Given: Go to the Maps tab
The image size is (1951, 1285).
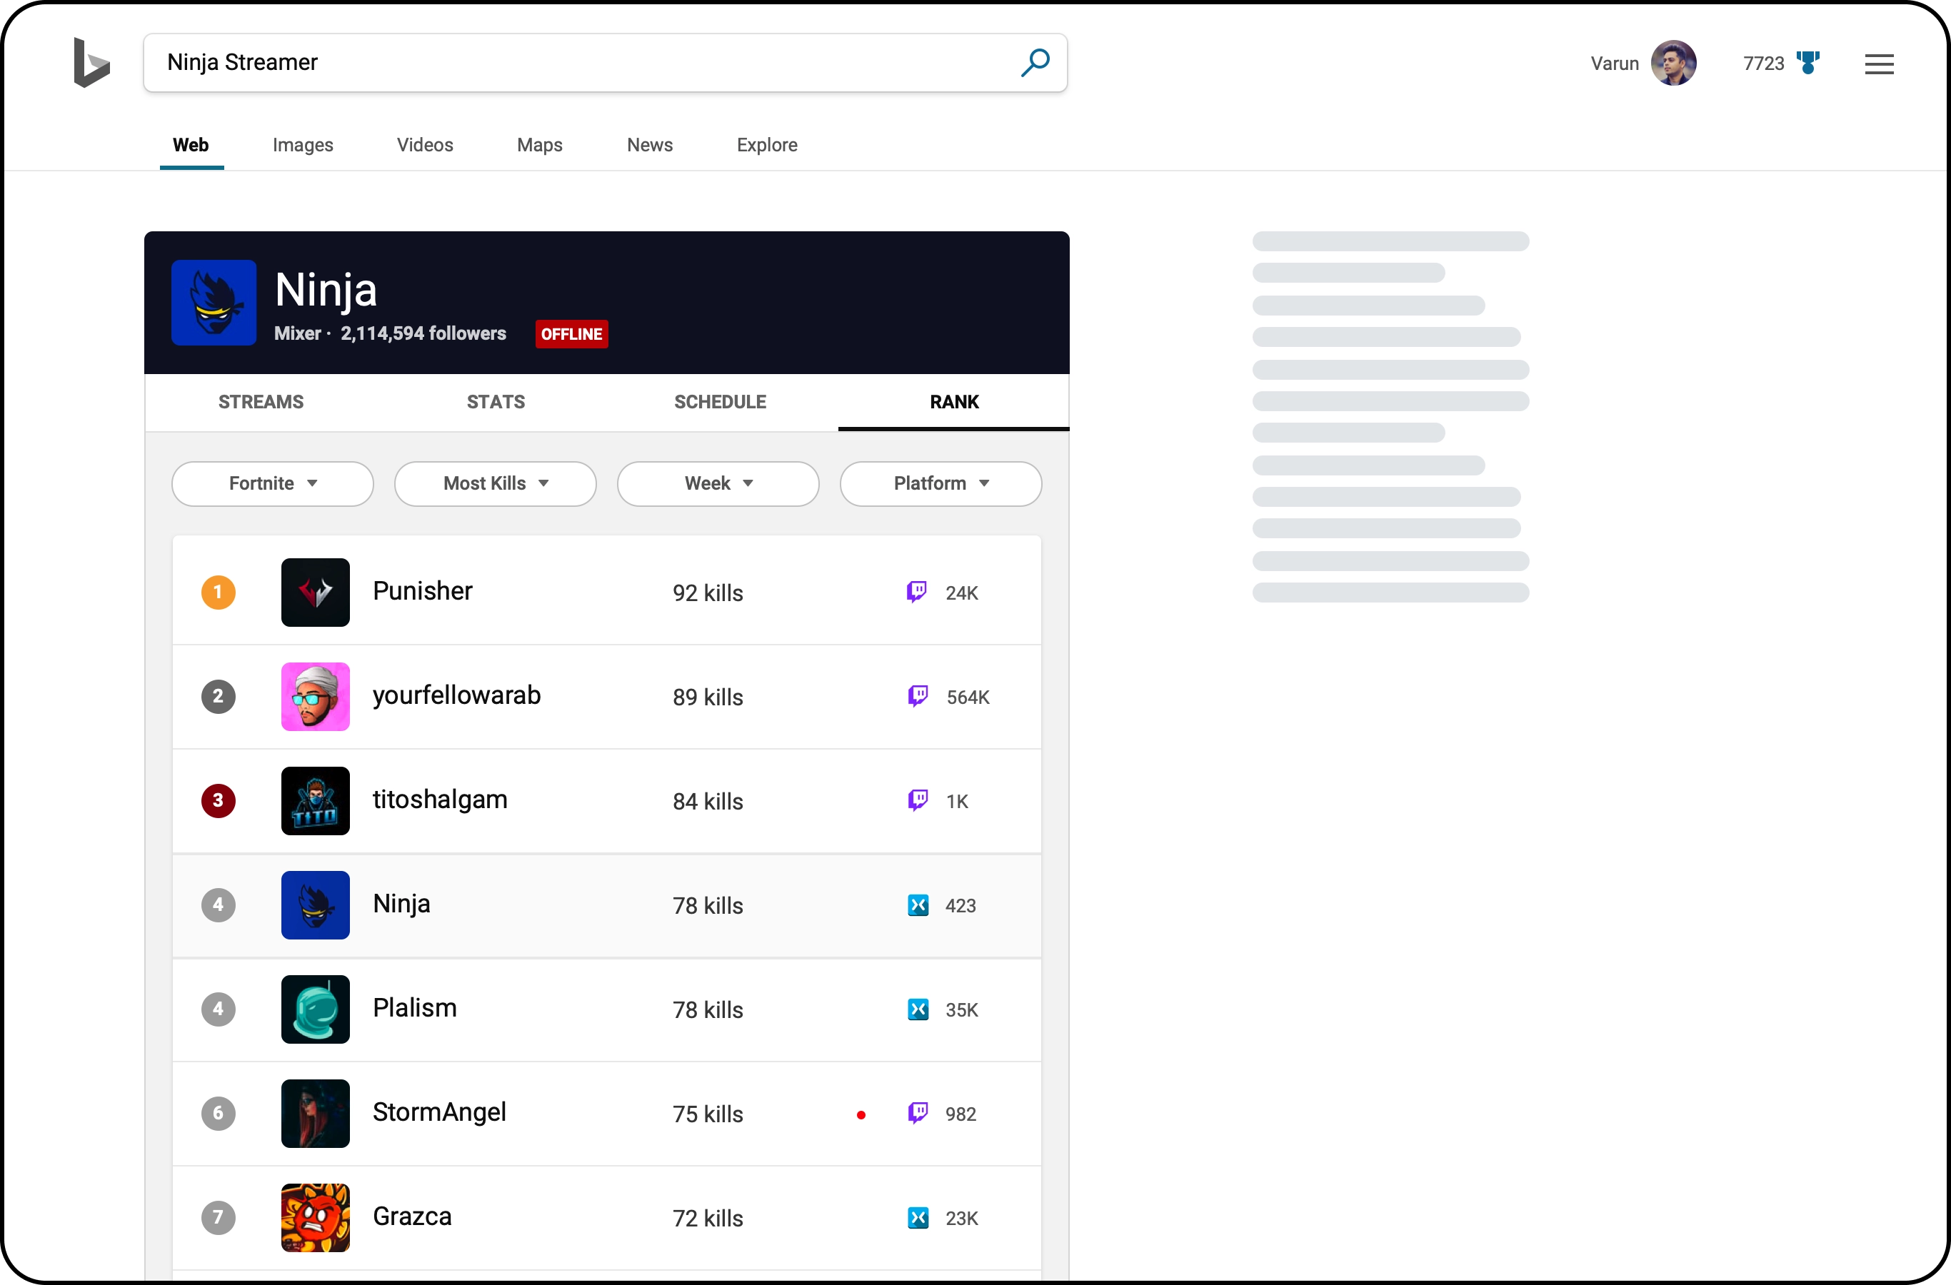Looking at the screenshot, I should (x=539, y=145).
